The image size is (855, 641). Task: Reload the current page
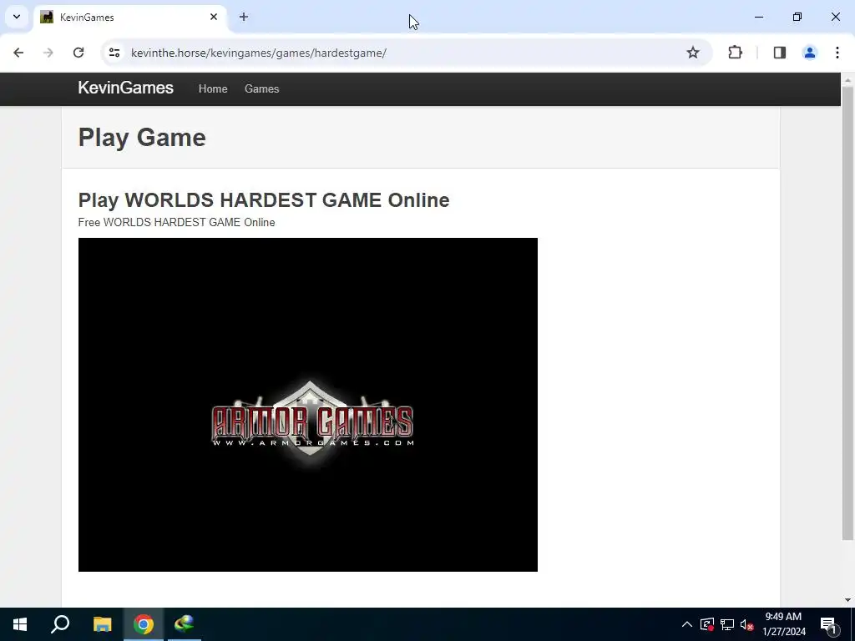coord(78,53)
